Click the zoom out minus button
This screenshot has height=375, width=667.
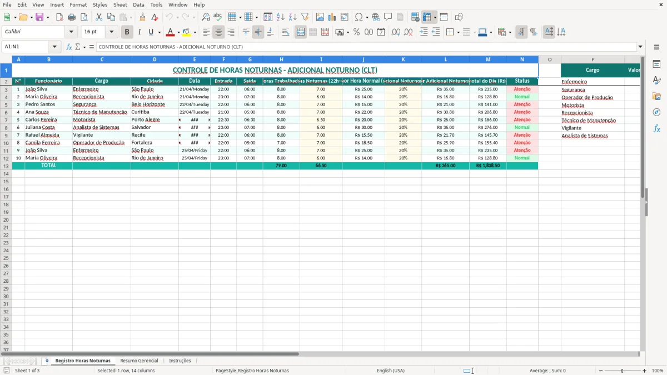tap(600, 371)
